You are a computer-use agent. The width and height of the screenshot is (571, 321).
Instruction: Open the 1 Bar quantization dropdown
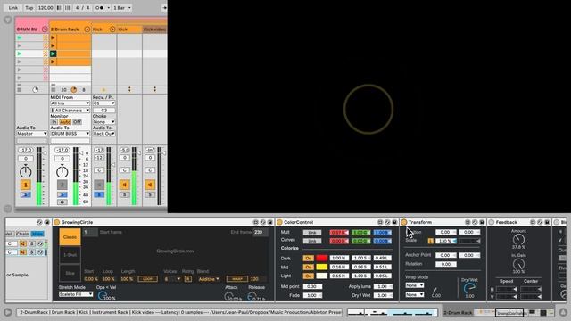click(122, 8)
